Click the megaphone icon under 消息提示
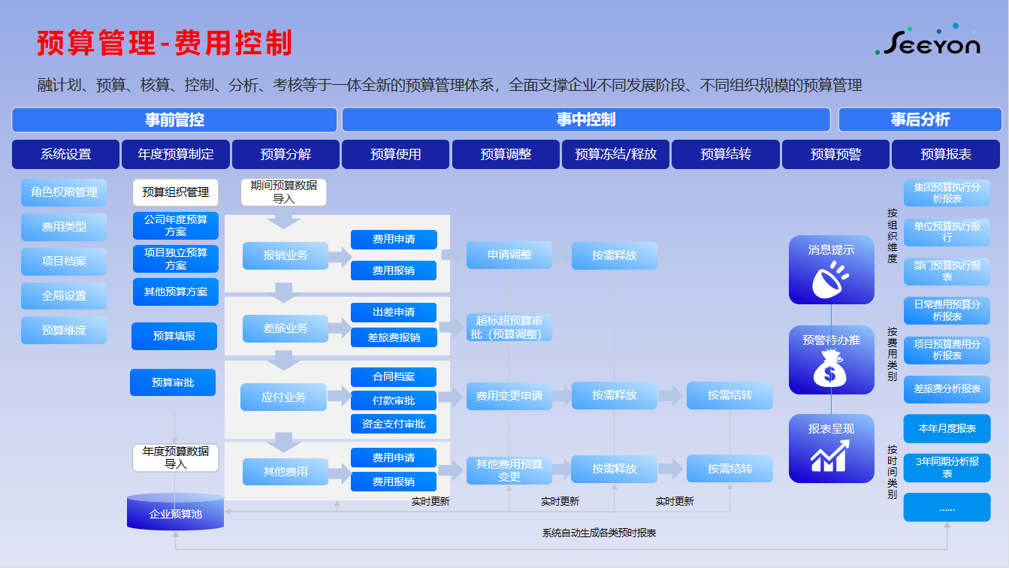 [x=831, y=279]
